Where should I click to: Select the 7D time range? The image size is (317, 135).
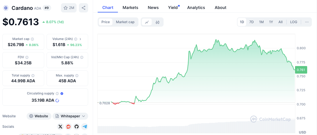pos(251,22)
